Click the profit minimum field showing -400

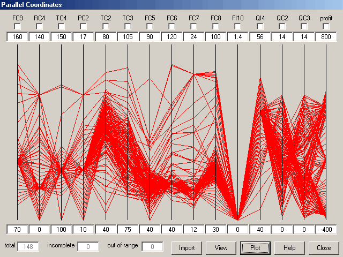(x=326, y=229)
